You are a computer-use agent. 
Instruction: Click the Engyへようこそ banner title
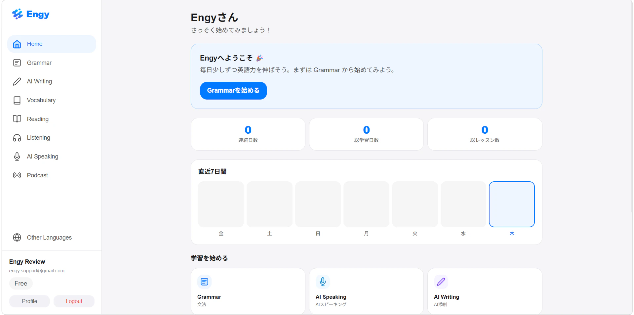[226, 58]
